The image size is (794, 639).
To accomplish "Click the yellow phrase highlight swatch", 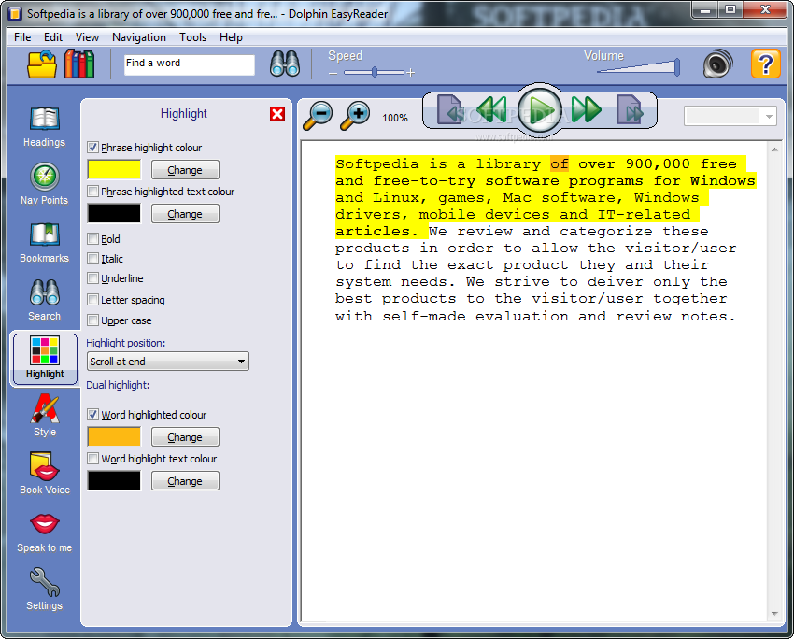I will pyautogui.click(x=114, y=170).
